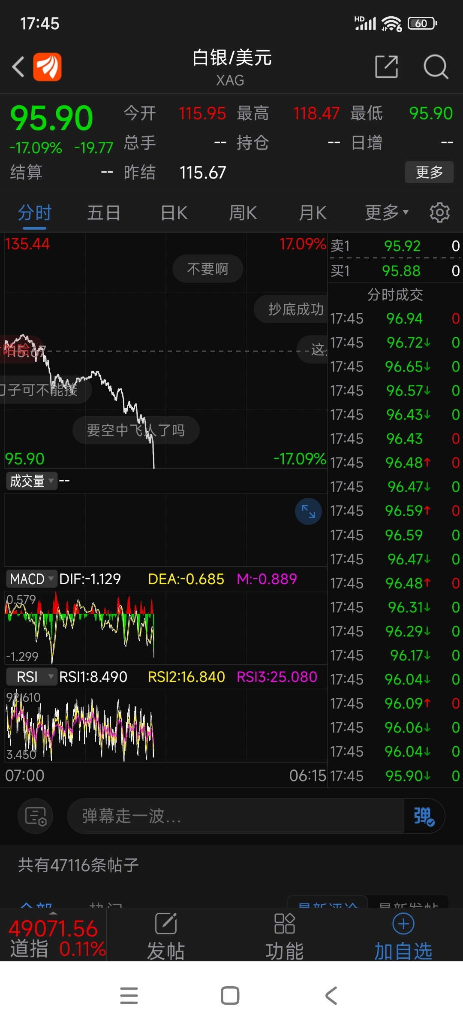463x1030 pixels.
Task: Select the trade row priced 96.09
Action: pyautogui.click(x=395, y=703)
